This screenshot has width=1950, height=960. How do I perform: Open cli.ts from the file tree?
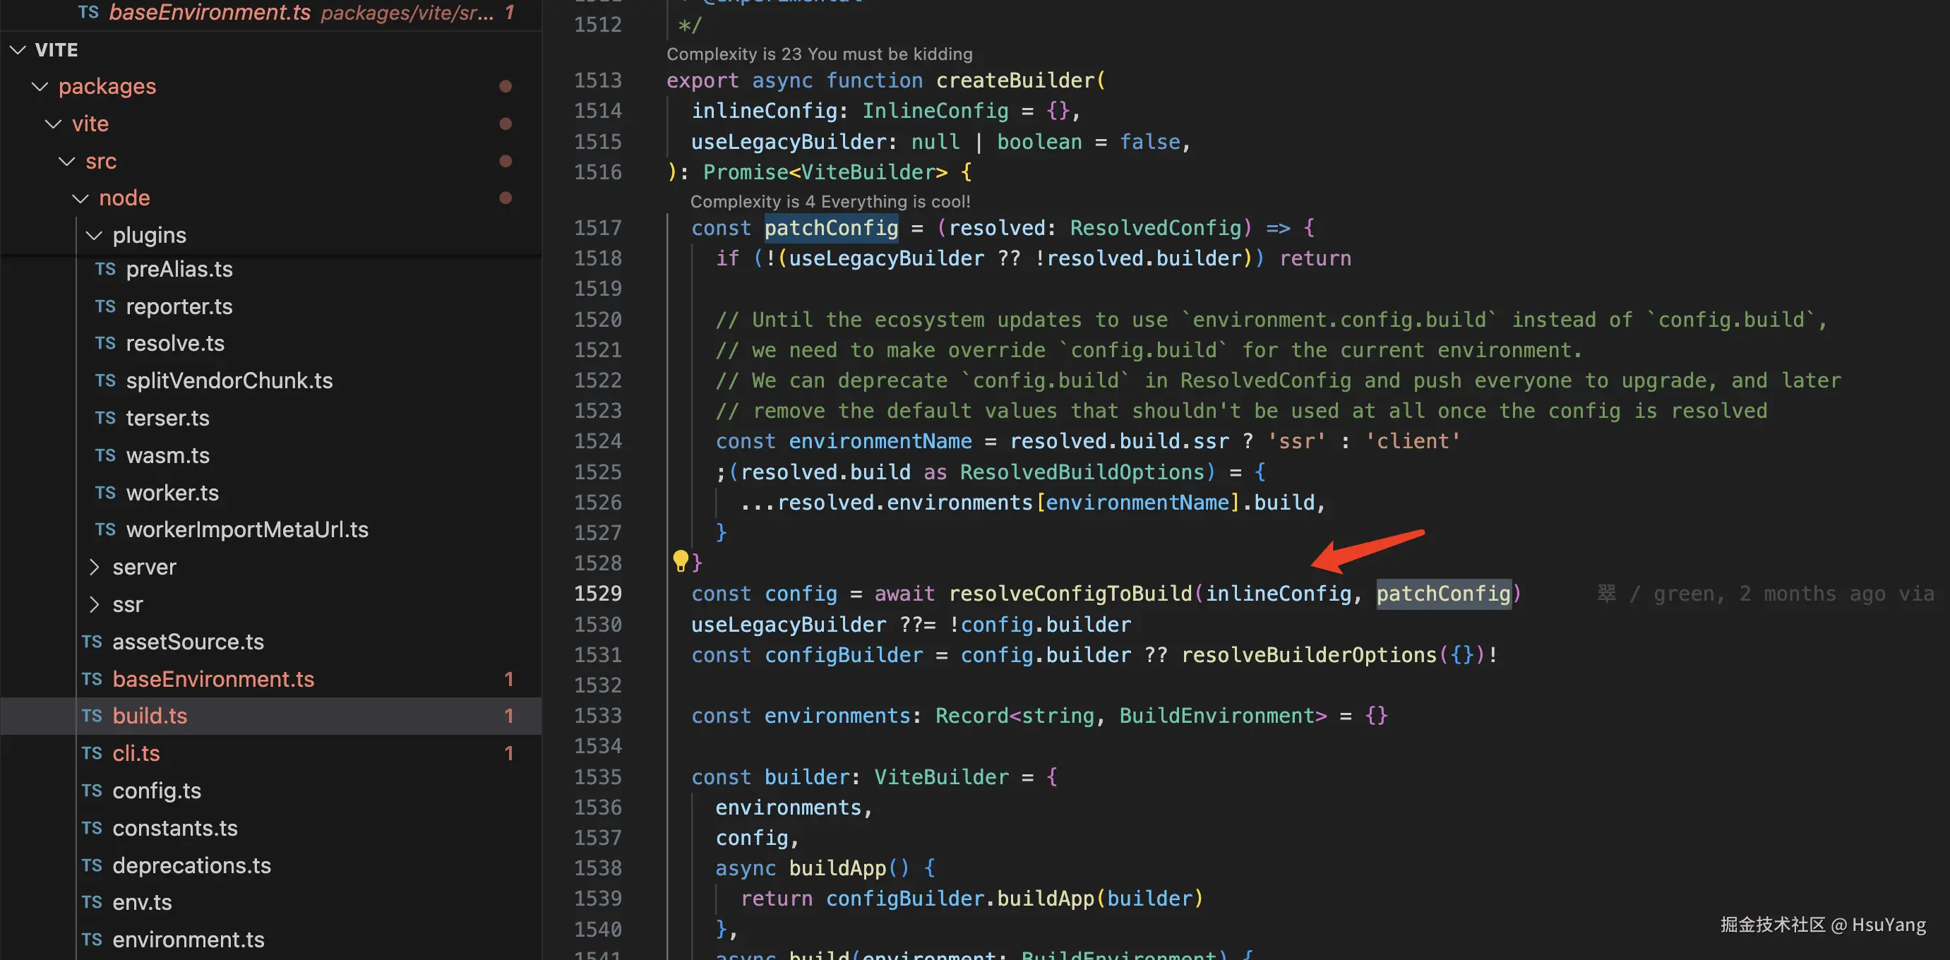(x=136, y=753)
